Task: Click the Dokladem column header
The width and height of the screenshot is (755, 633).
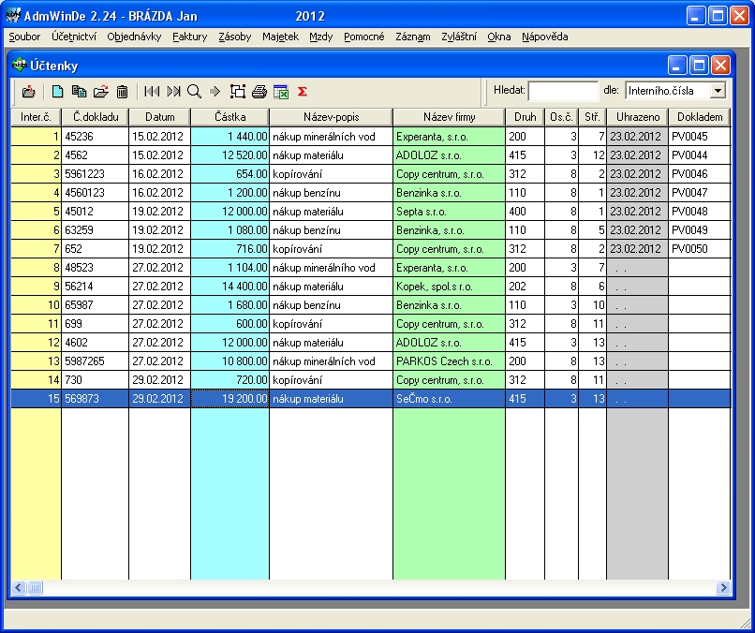Action: (700, 117)
